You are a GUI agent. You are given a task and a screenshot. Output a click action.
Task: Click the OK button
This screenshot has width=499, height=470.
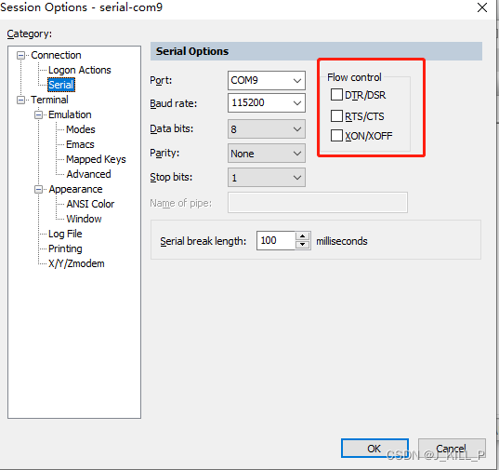click(x=374, y=449)
